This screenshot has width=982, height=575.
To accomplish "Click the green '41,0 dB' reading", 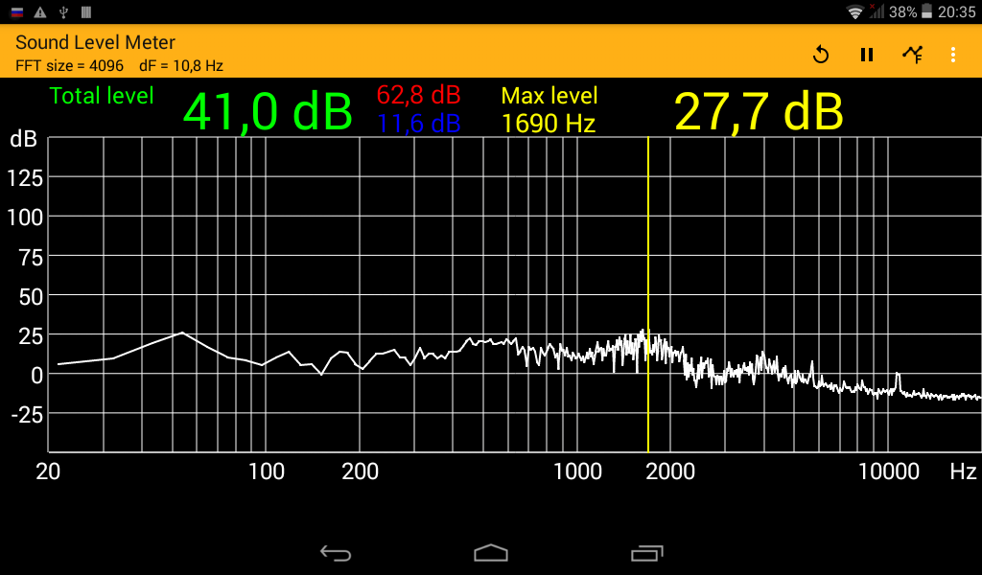I will [x=268, y=113].
